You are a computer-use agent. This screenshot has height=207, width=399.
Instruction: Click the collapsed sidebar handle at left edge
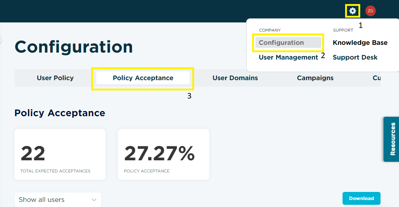[x=0, y=40]
